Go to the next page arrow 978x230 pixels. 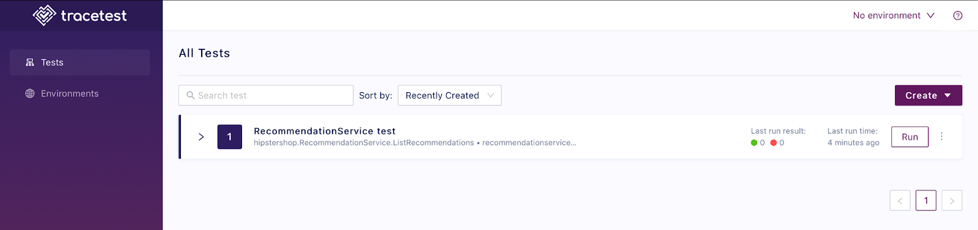[x=952, y=201]
